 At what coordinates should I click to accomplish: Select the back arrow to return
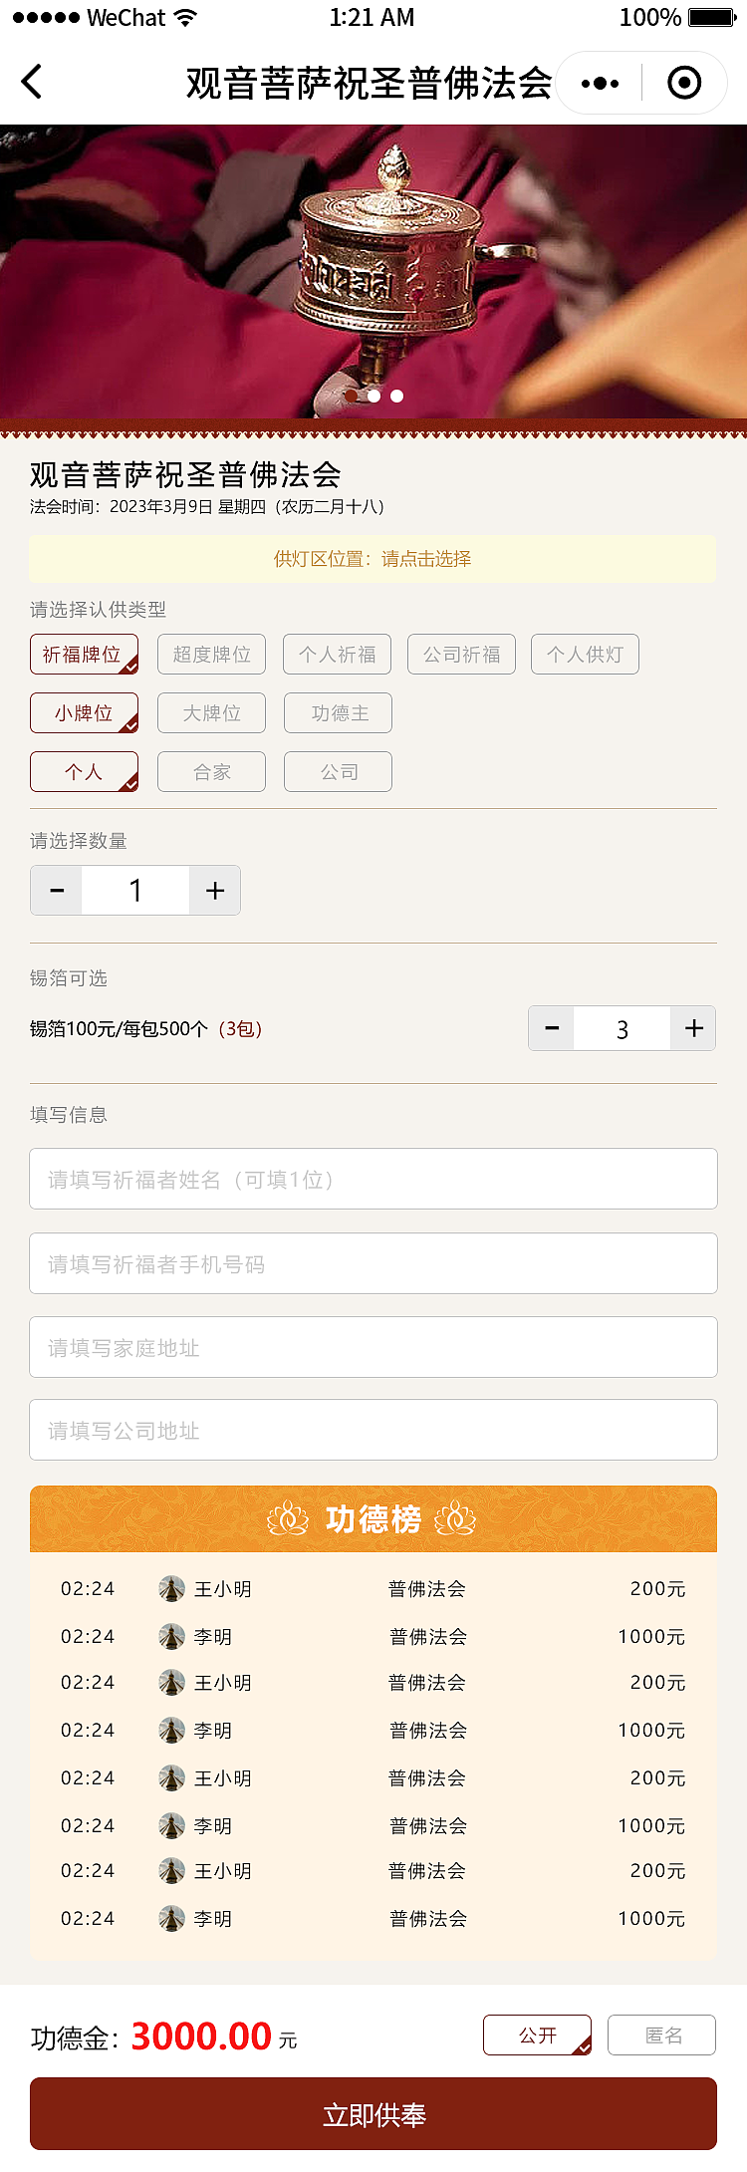(33, 83)
